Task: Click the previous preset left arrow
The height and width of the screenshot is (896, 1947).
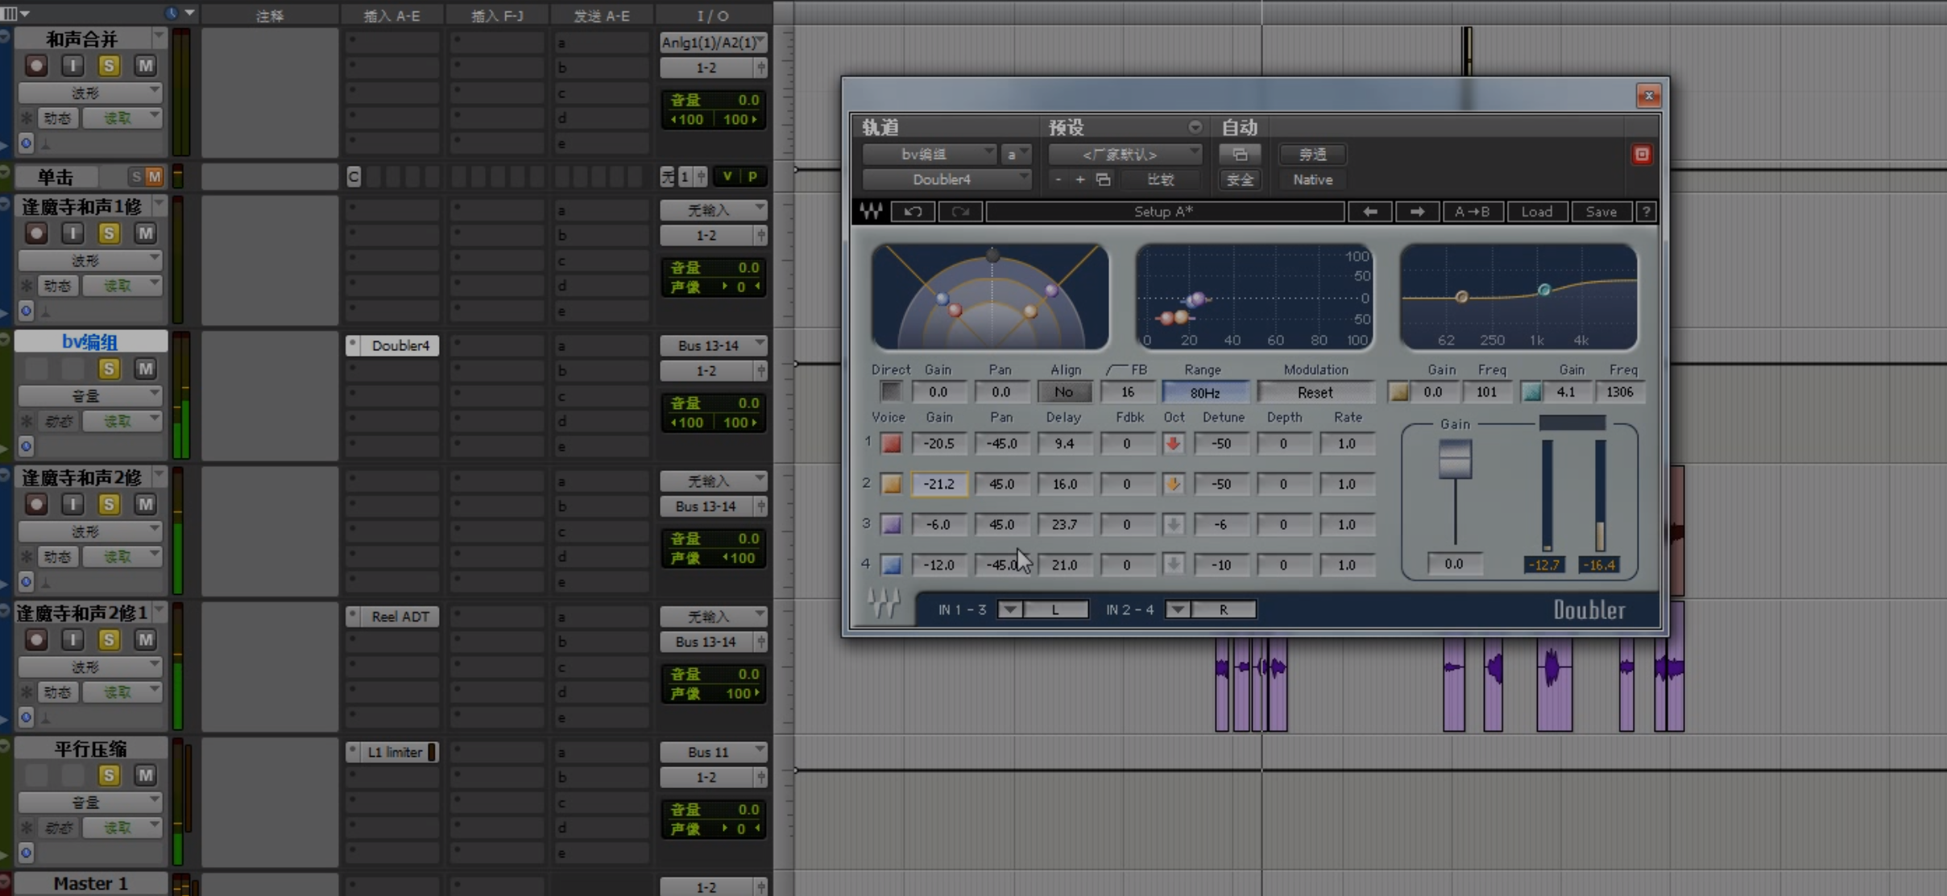Action: [x=1369, y=212]
